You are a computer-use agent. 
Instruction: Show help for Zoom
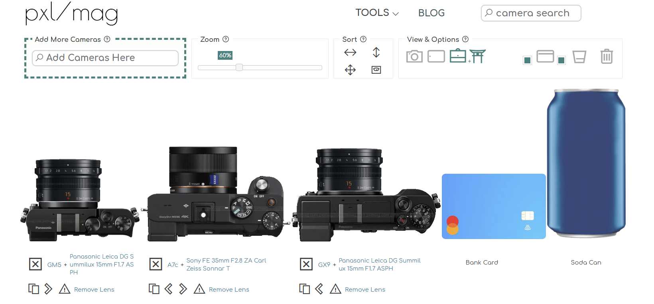(226, 39)
